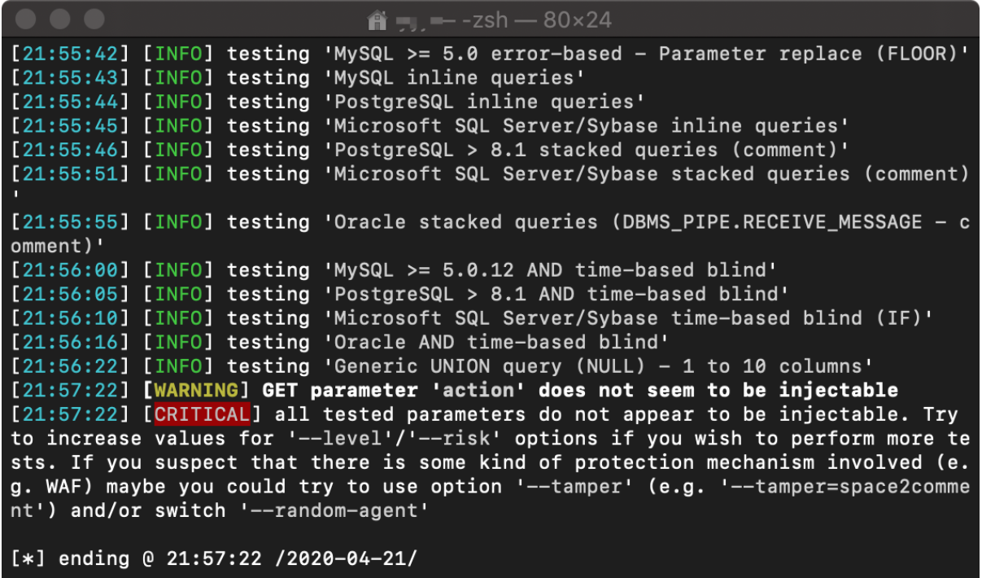The height and width of the screenshot is (578, 982).
Task: Click the '-zsh — 80×24' window title
Action: click(537, 19)
